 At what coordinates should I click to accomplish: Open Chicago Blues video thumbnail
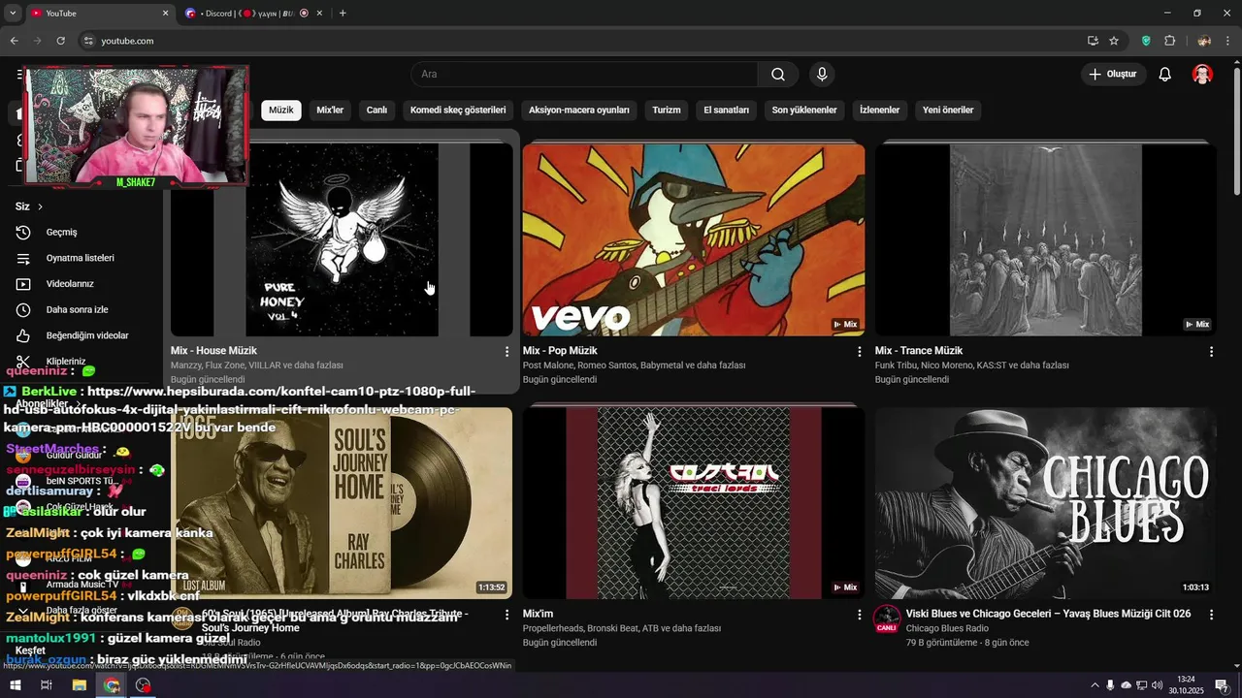click(x=1046, y=502)
